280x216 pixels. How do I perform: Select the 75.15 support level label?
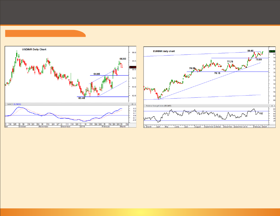click(x=217, y=73)
